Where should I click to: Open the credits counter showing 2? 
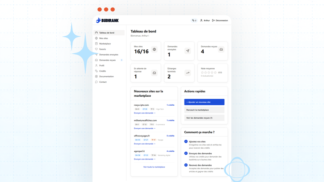(x=194, y=20)
